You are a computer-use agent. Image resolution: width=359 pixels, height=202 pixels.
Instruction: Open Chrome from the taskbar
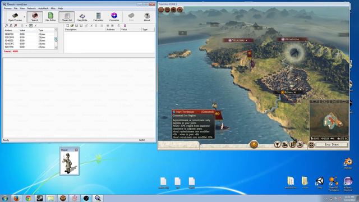coord(28,198)
